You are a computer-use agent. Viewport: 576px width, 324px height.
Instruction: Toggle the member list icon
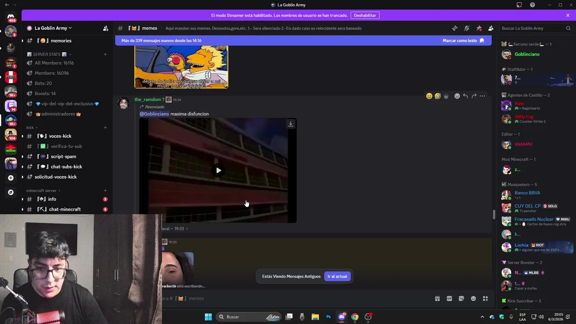(491, 28)
